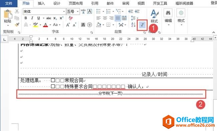Open the File (文件) tab

coord(9,3)
